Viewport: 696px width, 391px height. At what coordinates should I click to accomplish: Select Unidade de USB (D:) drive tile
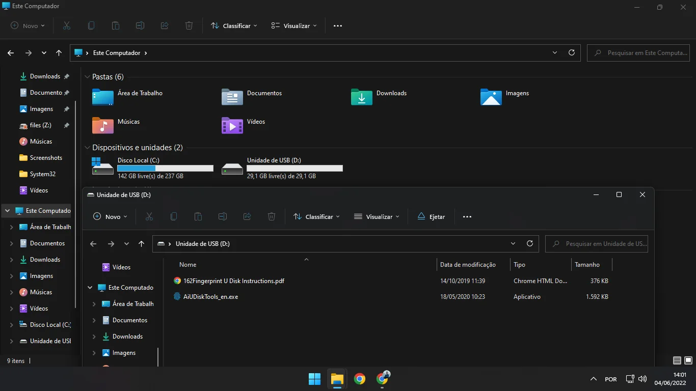point(282,168)
